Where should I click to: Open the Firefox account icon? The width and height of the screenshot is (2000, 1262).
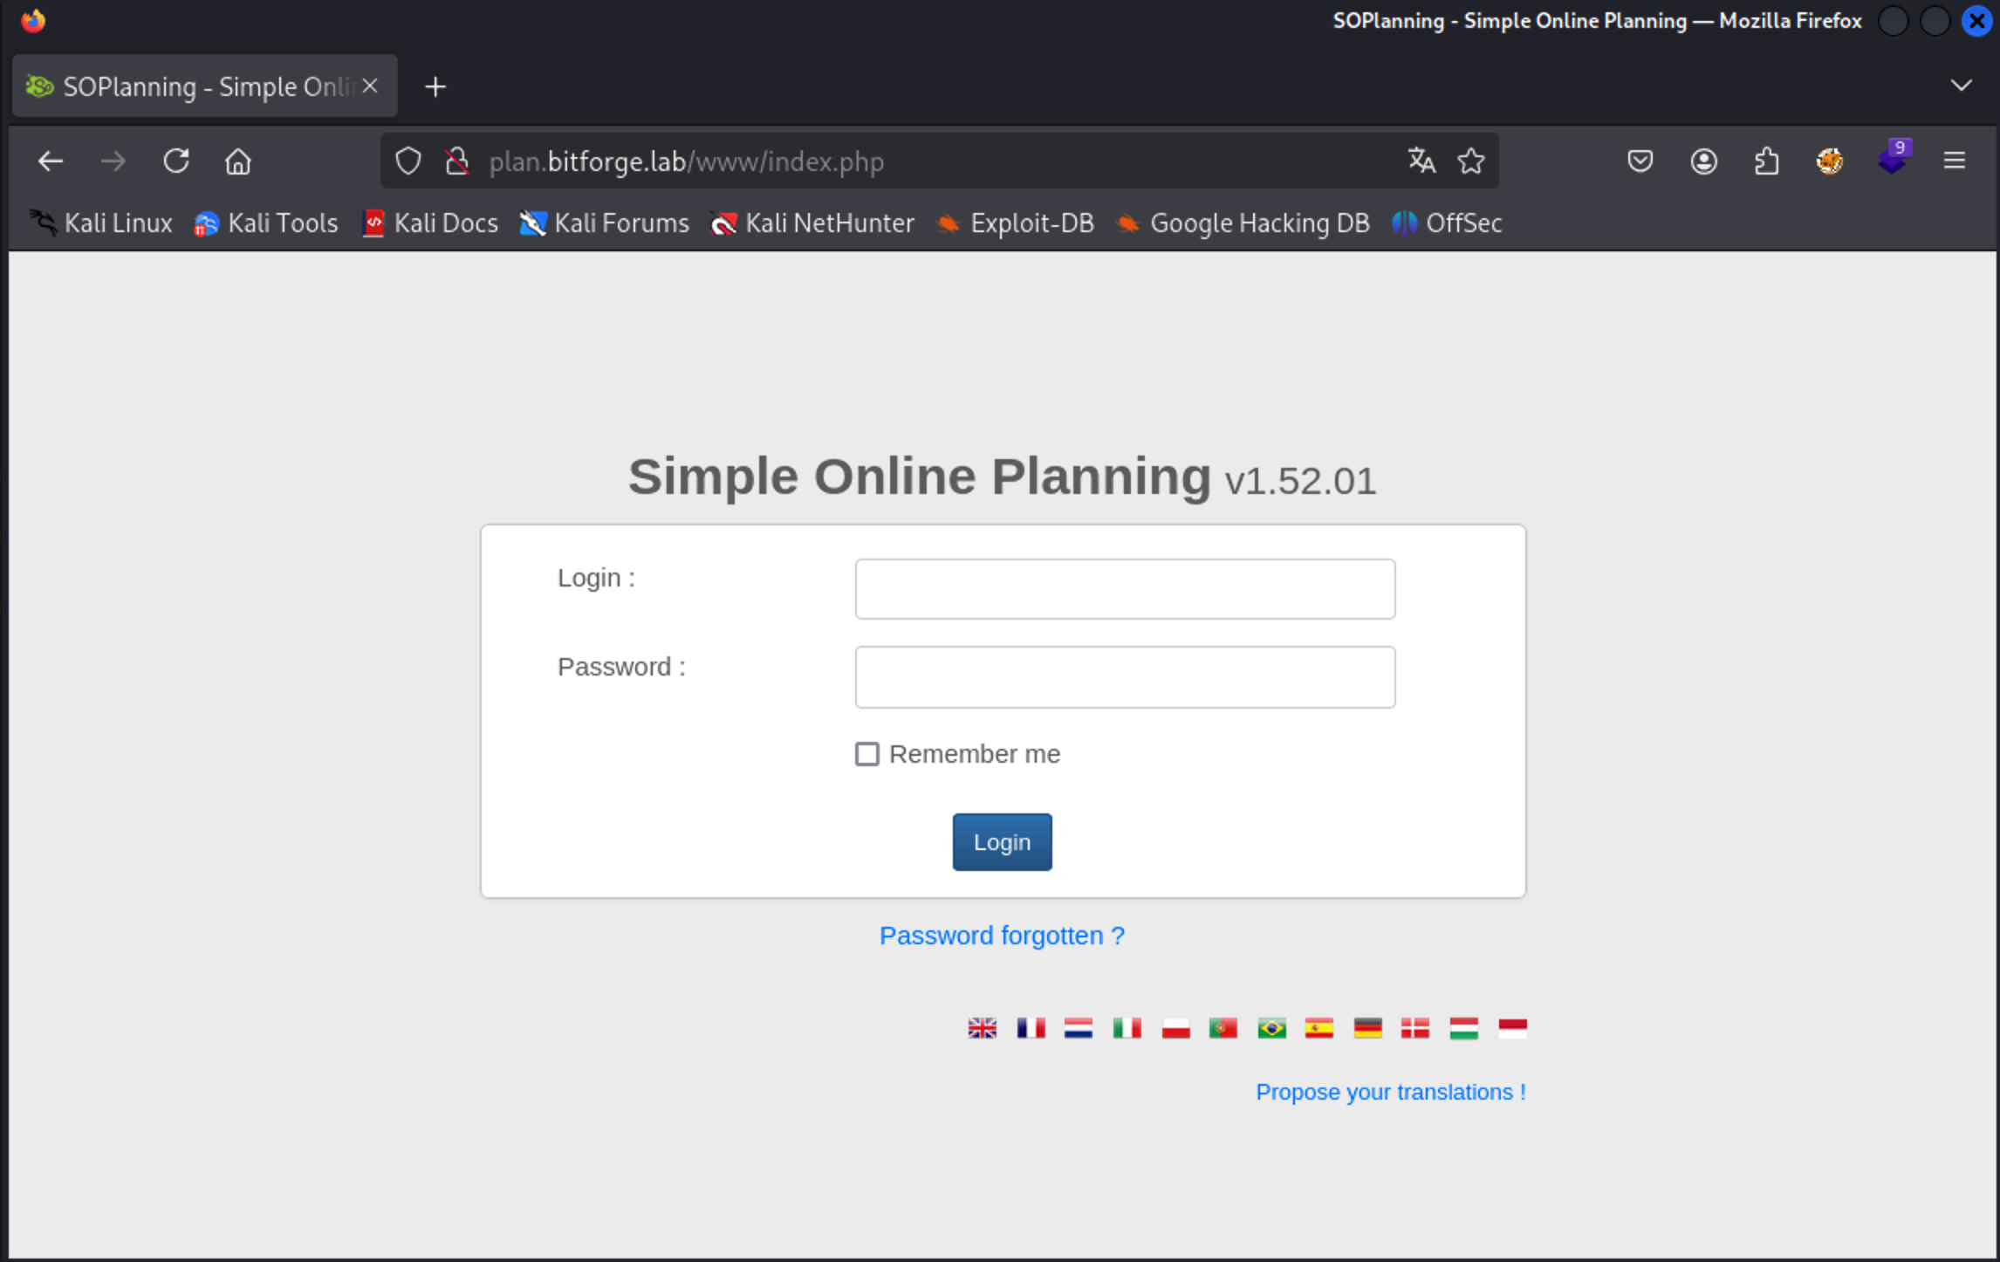point(1703,161)
